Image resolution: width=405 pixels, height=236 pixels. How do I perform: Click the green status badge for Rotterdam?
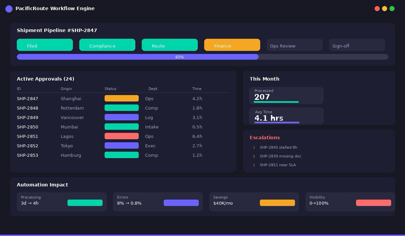[x=122, y=108]
